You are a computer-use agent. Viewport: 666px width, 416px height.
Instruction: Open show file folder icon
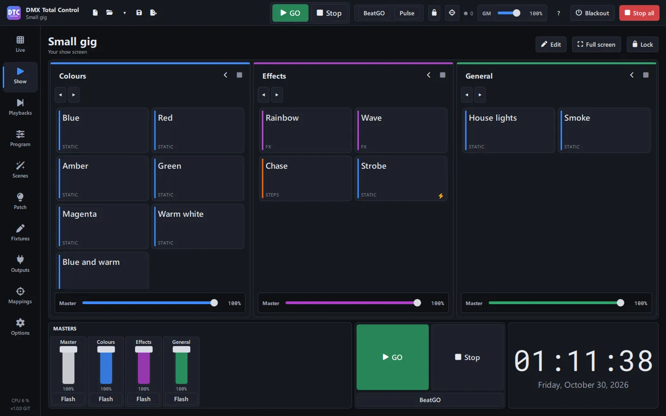click(x=110, y=13)
